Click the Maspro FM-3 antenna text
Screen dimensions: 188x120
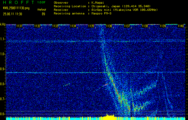pyautogui.click(x=101, y=13)
